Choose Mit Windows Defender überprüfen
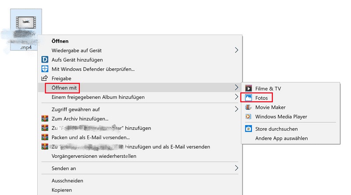The width and height of the screenshot is (351, 195). click(93, 69)
